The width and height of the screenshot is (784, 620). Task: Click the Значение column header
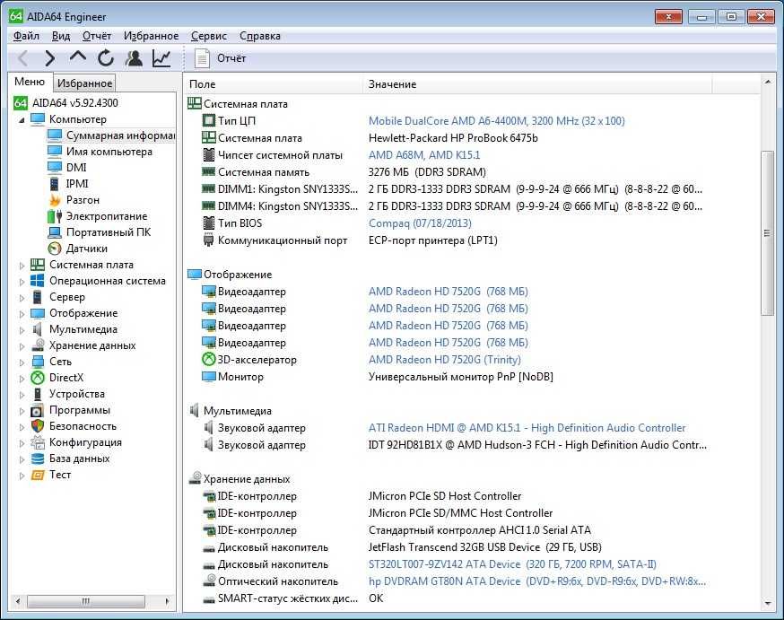pos(537,84)
